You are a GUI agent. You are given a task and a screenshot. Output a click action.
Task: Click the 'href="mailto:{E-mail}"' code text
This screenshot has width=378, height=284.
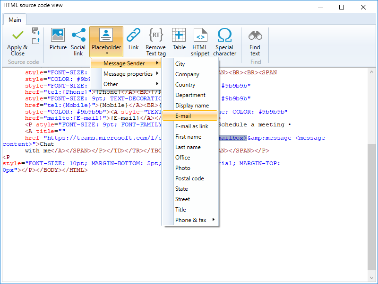tap(66, 118)
